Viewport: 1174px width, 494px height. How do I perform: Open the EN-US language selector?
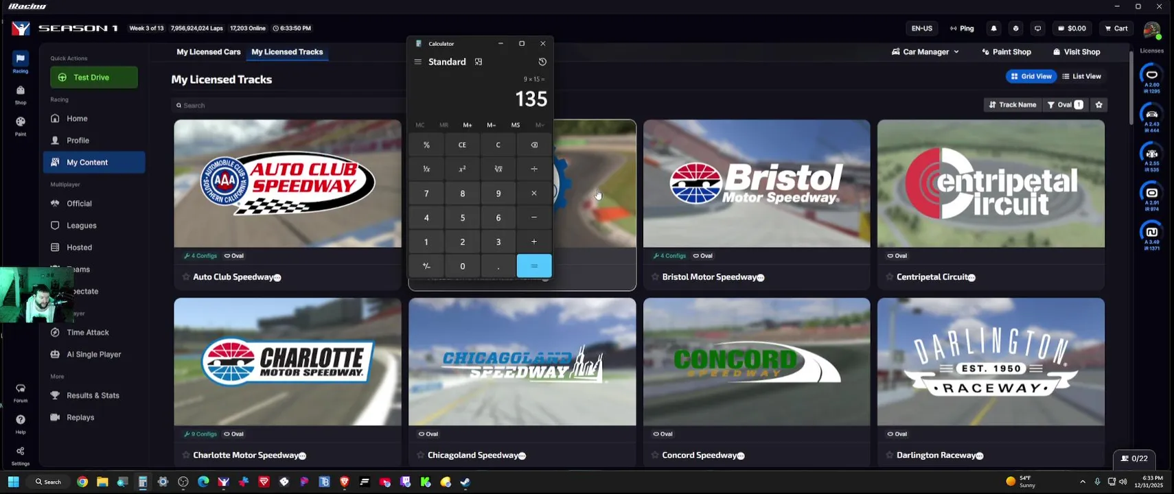pyautogui.click(x=921, y=28)
